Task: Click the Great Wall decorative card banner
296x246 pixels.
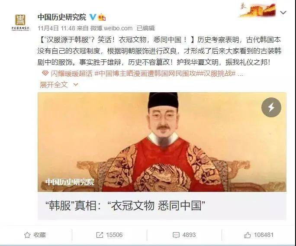Action: (x=257, y=10)
